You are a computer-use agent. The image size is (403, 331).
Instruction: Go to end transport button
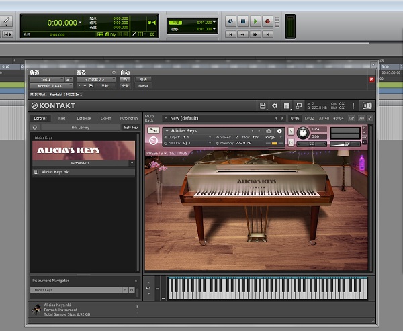click(267, 34)
